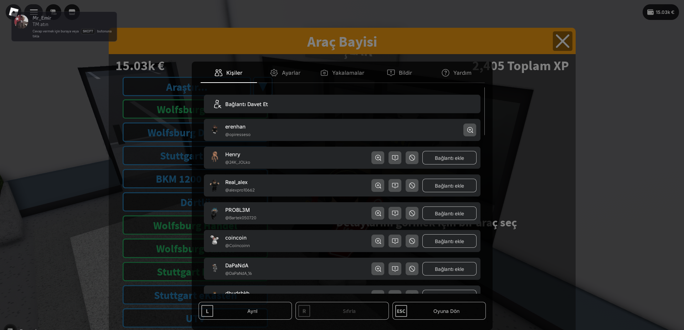684x330 pixels.
Task: Inspect Real_alex's avatar
Action: point(378,185)
